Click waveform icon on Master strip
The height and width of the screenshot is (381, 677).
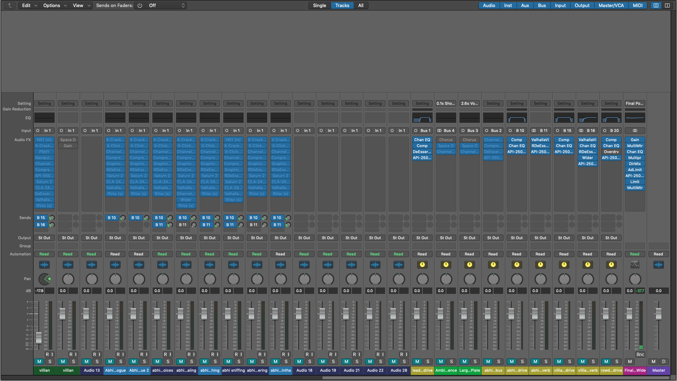click(x=658, y=265)
